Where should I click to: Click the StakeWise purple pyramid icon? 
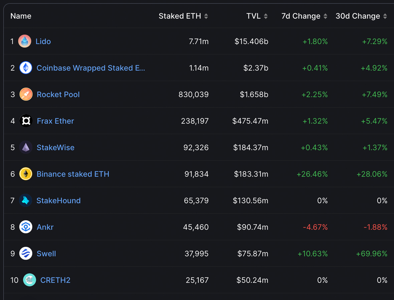[x=26, y=147]
